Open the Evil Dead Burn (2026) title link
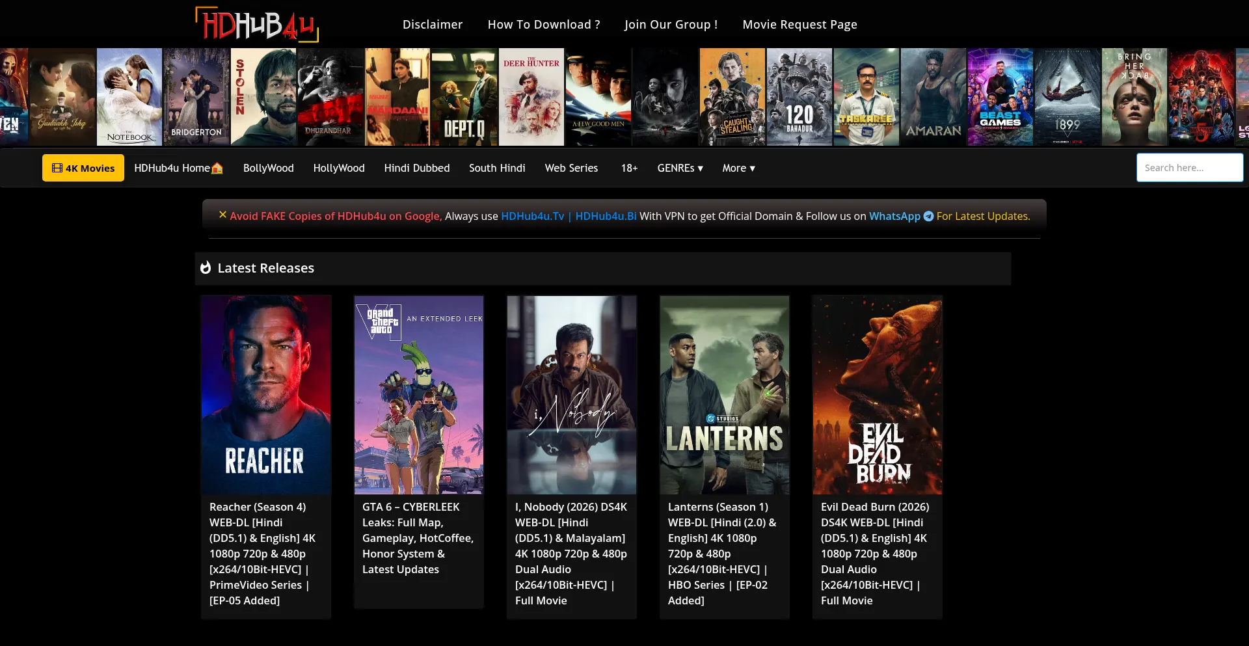 point(875,554)
